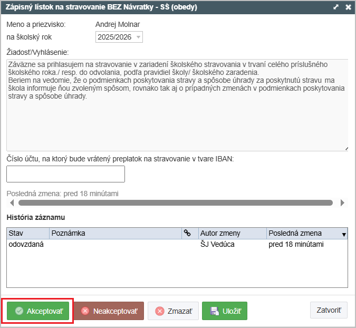Click the horizontal scrollbar right arrow
Screen dimensions: 356x328
tap(342, 202)
